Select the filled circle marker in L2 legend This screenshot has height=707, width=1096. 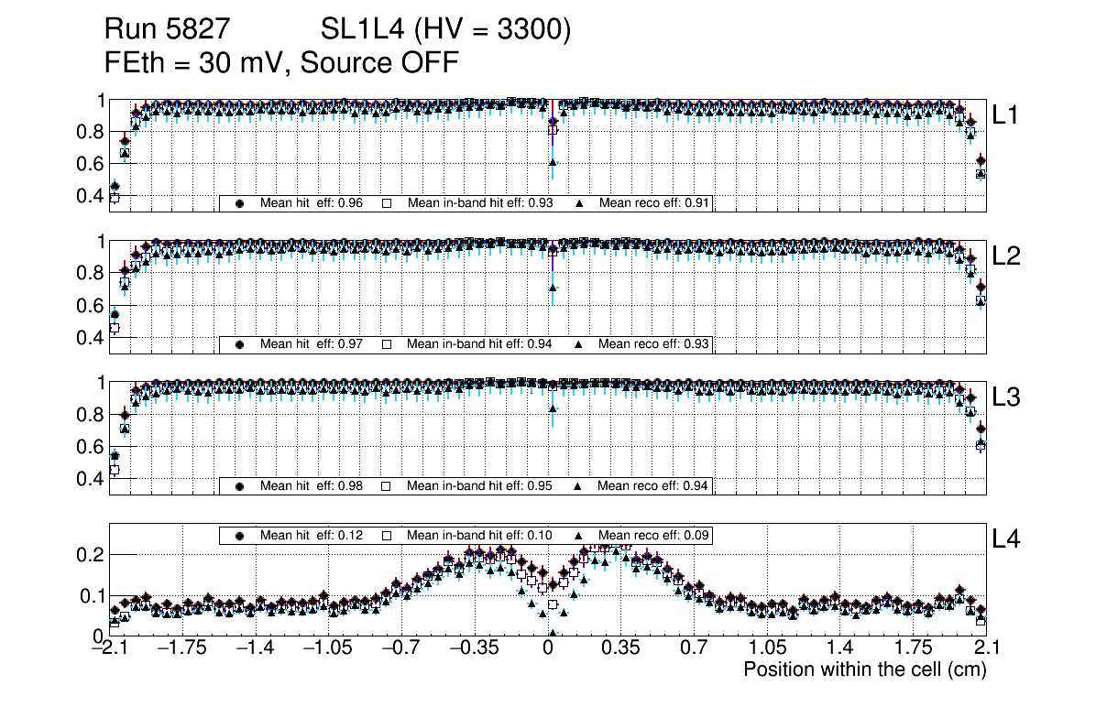point(240,345)
